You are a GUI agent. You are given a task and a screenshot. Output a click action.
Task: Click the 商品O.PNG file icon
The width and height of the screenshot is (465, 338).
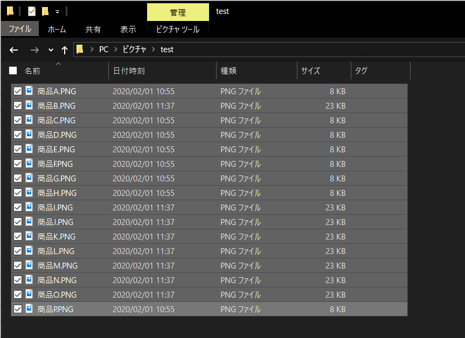[29, 293]
